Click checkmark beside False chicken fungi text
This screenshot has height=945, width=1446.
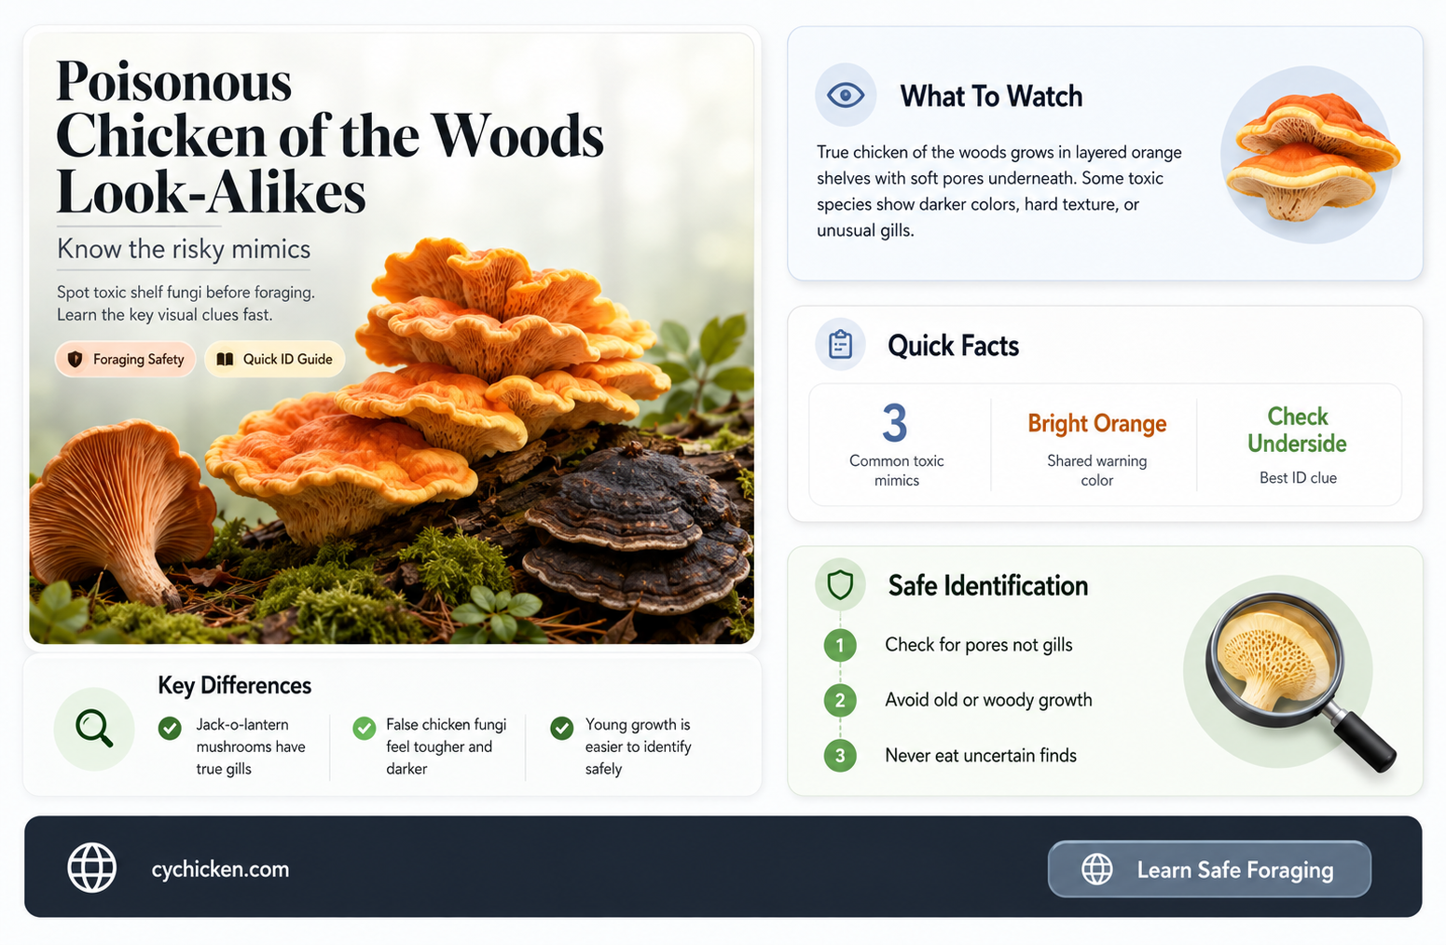(x=365, y=728)
